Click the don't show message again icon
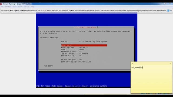The height and width of the screenshot is (97, 173). [171, 11]
